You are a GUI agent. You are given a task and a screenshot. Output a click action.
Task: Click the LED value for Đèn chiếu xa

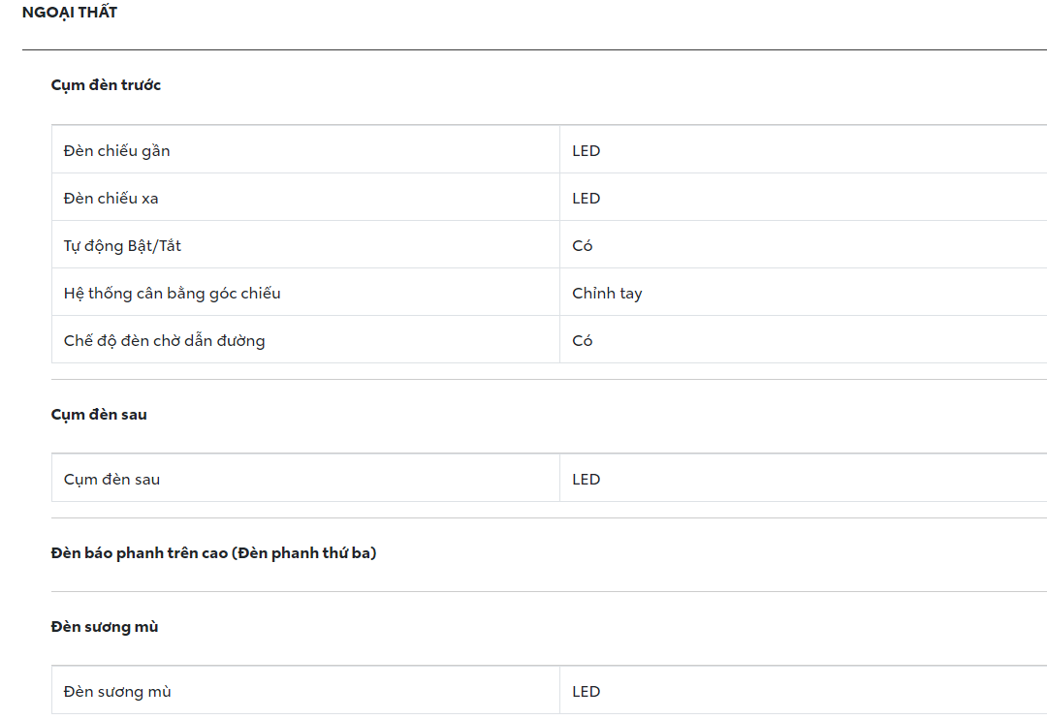587,199
